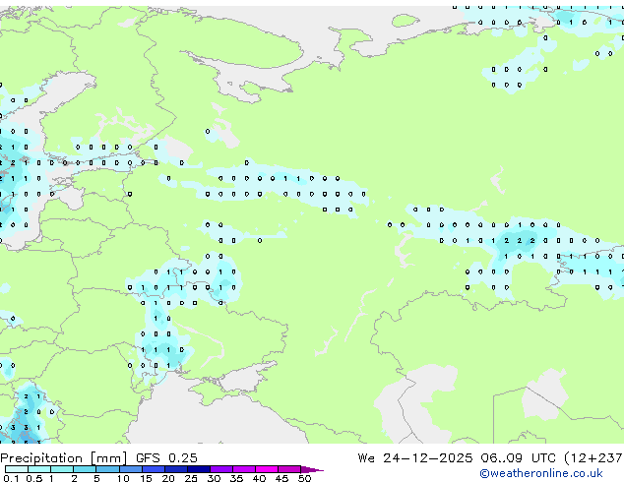Click the "(12+237" forecast run text
Screen dimensions: 624x482
[593, 458]
